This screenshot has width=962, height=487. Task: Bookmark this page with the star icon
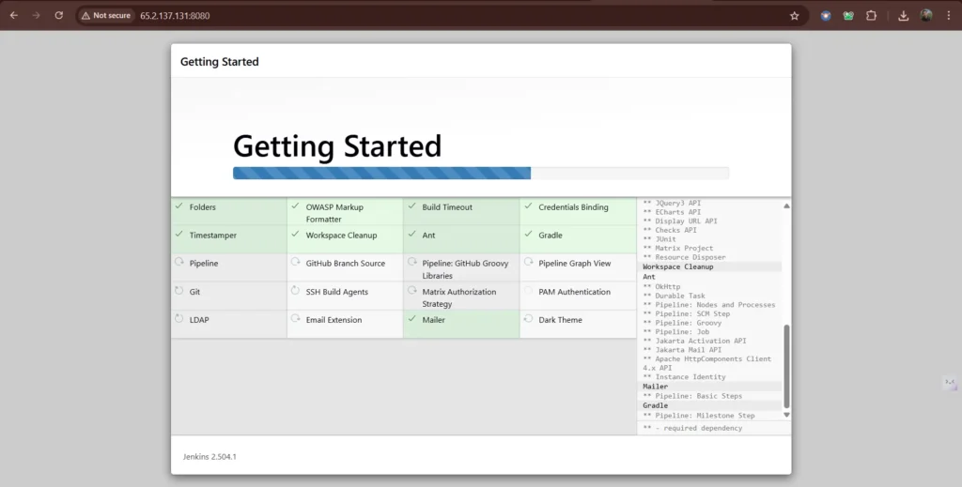pyautogui.click(x=794, y=15)
